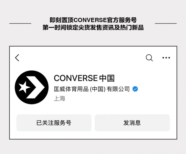This screenshot has height=154, width=186.
Task: Tap the white chevron in the logo
Action: (35, 87)
